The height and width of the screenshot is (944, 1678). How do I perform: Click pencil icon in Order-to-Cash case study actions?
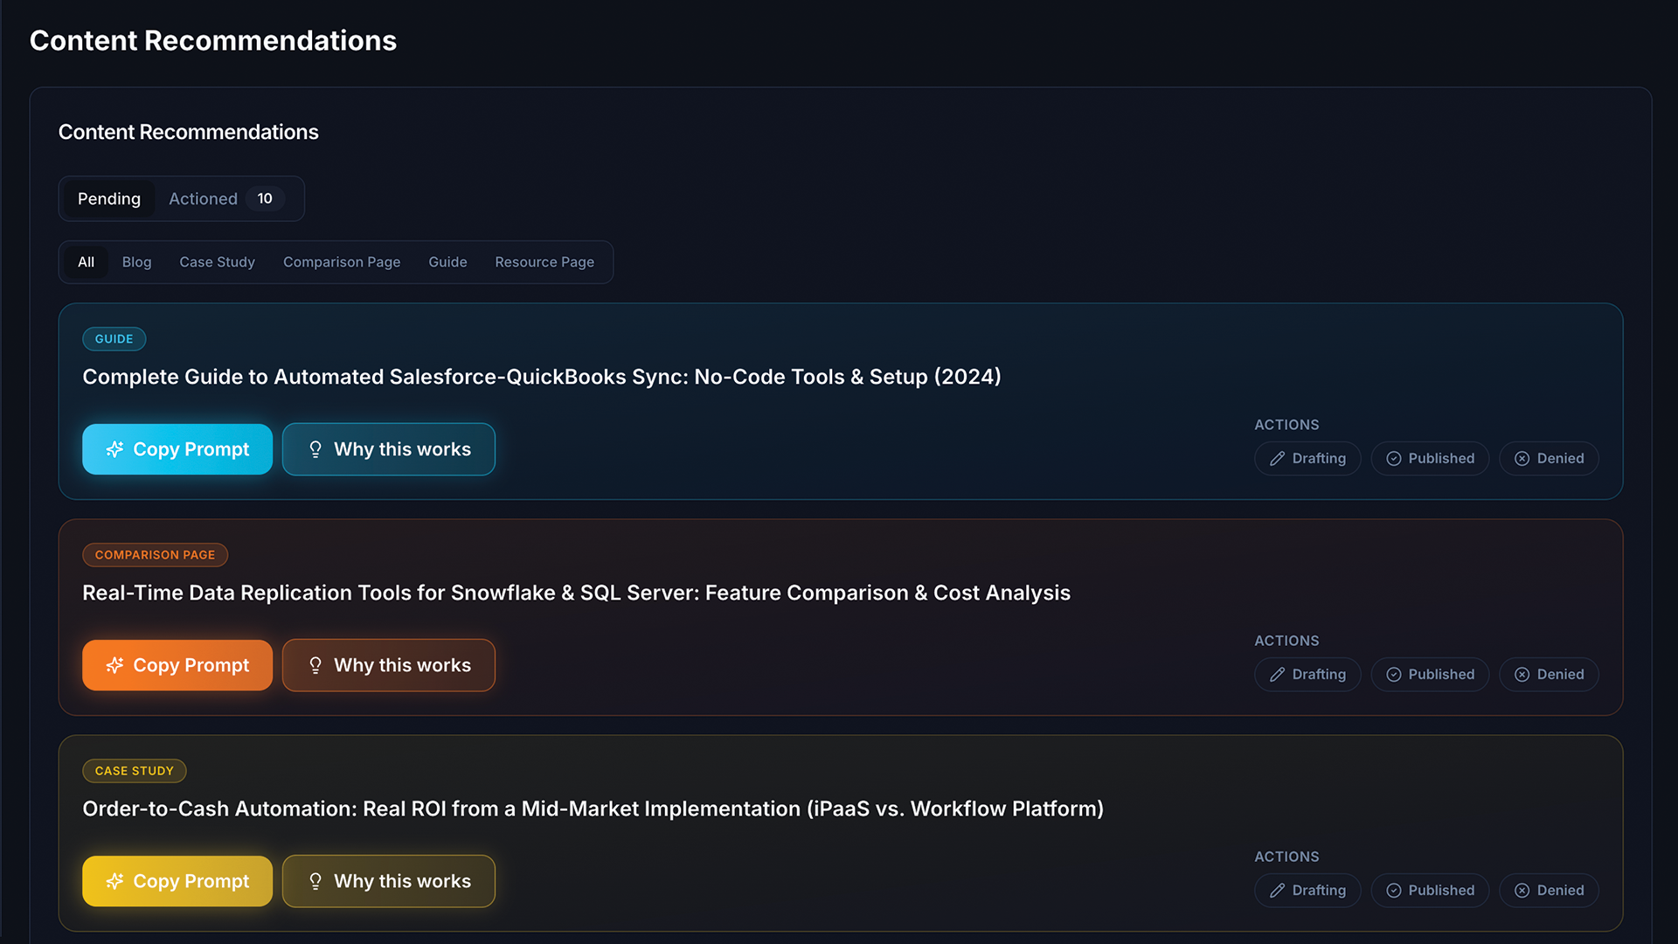[x=1277, y=890]
